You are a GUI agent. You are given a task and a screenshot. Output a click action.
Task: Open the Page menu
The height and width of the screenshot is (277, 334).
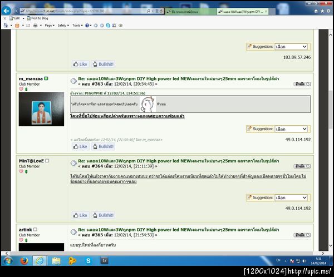[50, 26]
